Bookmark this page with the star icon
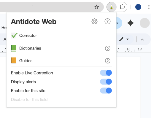 97,7
